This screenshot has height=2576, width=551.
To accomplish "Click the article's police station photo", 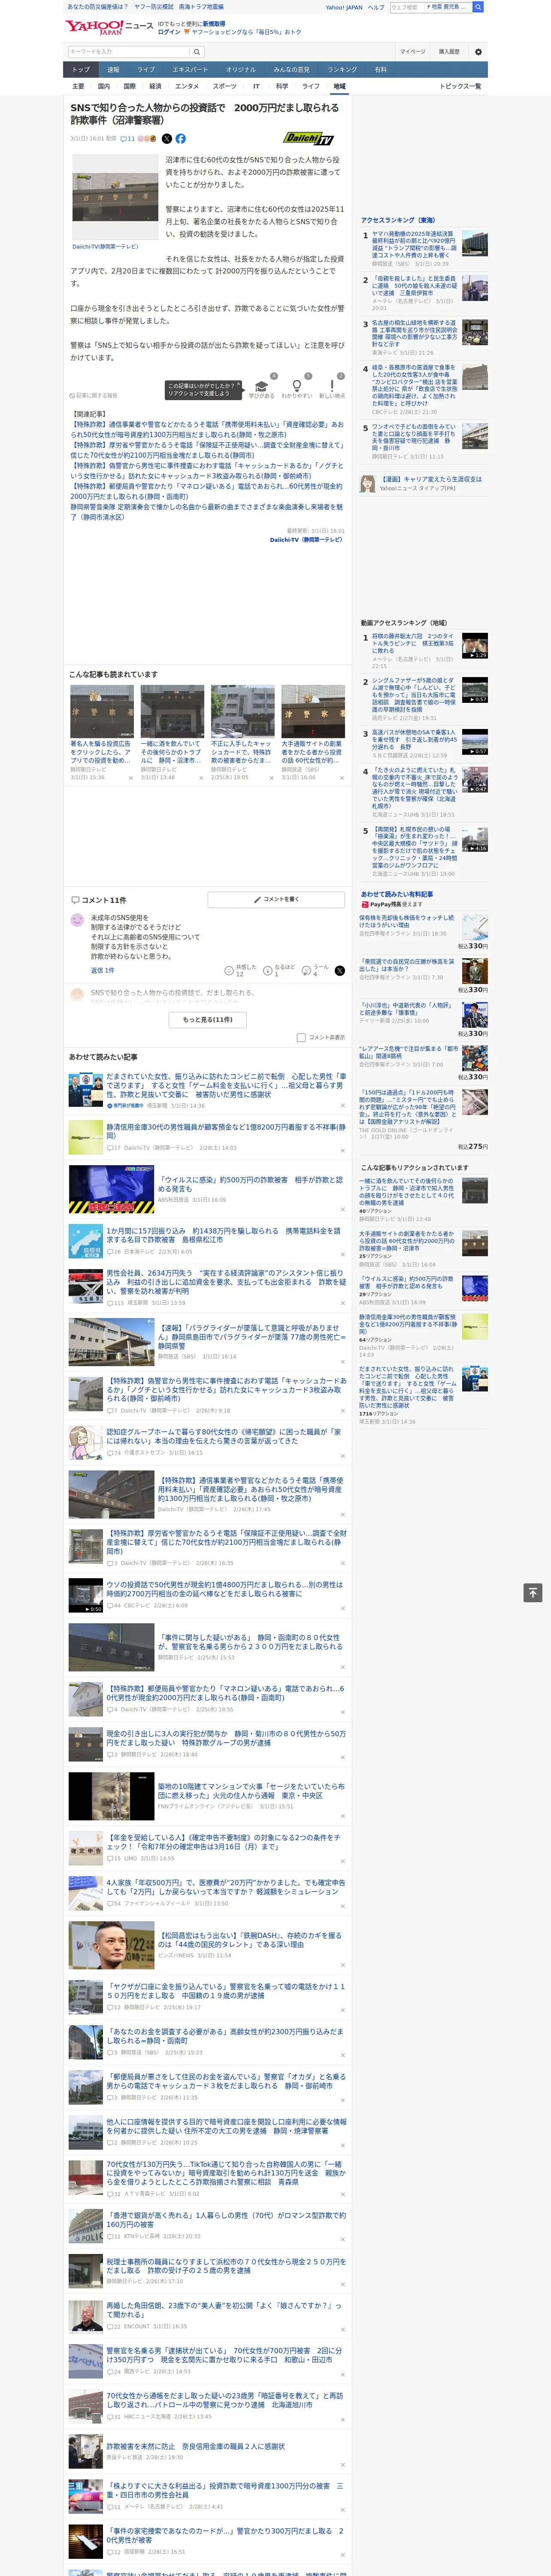I will pyautogui.click(x=115, y=196).
